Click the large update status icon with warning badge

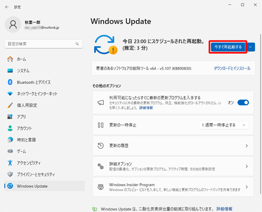(105, 45)
